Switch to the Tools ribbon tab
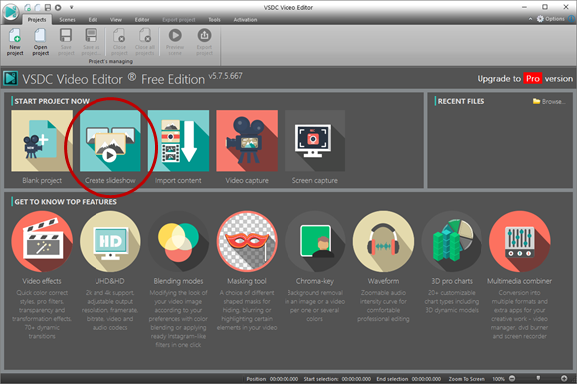This screenshot has height=384, width=577. 214,20
